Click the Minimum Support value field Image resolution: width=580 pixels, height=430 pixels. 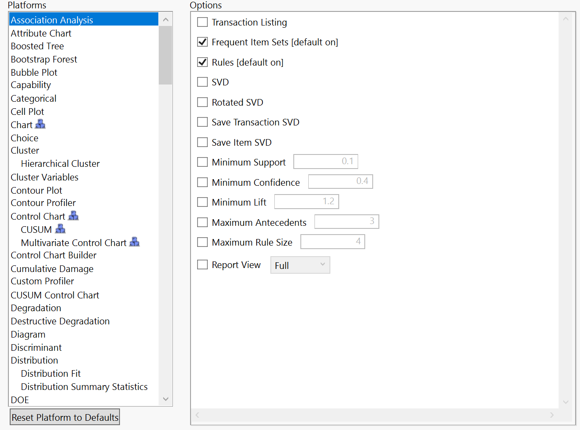(326, 161)
